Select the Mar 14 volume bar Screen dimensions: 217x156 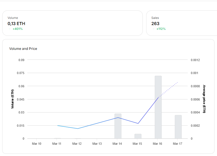pyautogui.click(x=118, y=126)
